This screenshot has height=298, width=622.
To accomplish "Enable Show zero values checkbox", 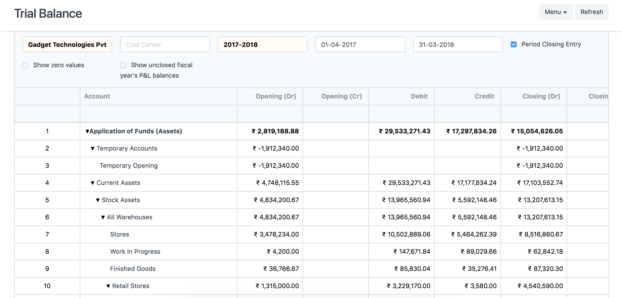I will 25,65.
